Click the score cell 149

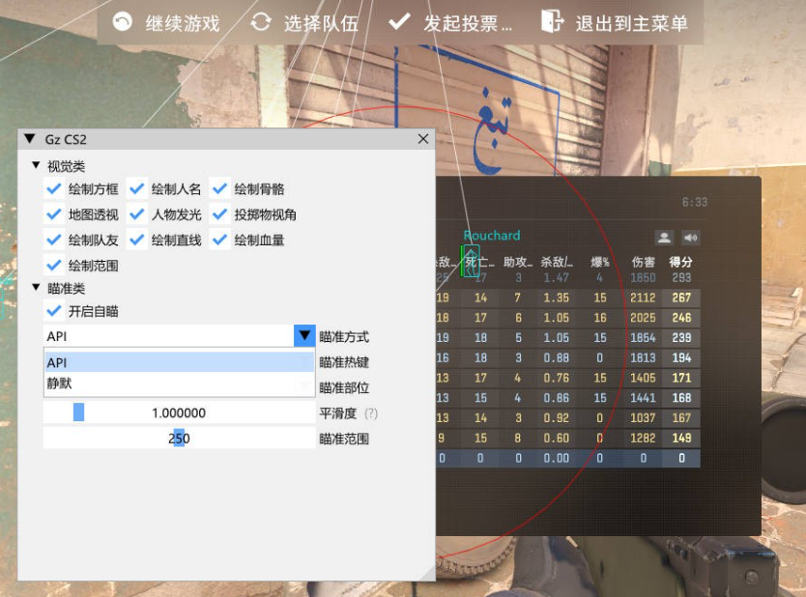(x=681, y=438)
